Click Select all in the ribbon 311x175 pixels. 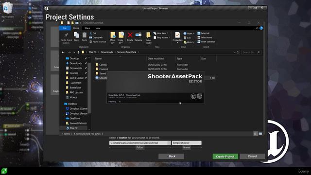coord(203,34)
